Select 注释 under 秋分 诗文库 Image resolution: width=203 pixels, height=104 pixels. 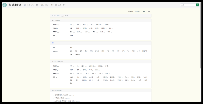[x=78, y=24]
